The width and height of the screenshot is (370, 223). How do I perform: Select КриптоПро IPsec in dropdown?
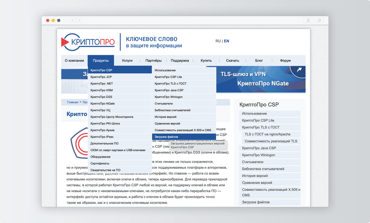[120, 136]
